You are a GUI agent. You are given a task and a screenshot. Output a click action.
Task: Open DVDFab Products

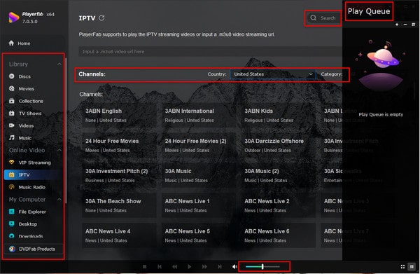point(33,249)
